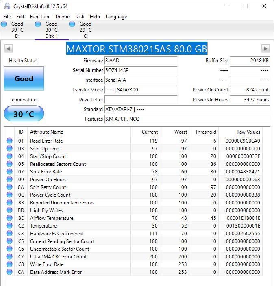
Task: Select the UltraDMA CRC Error Count name
Action: 59,257
